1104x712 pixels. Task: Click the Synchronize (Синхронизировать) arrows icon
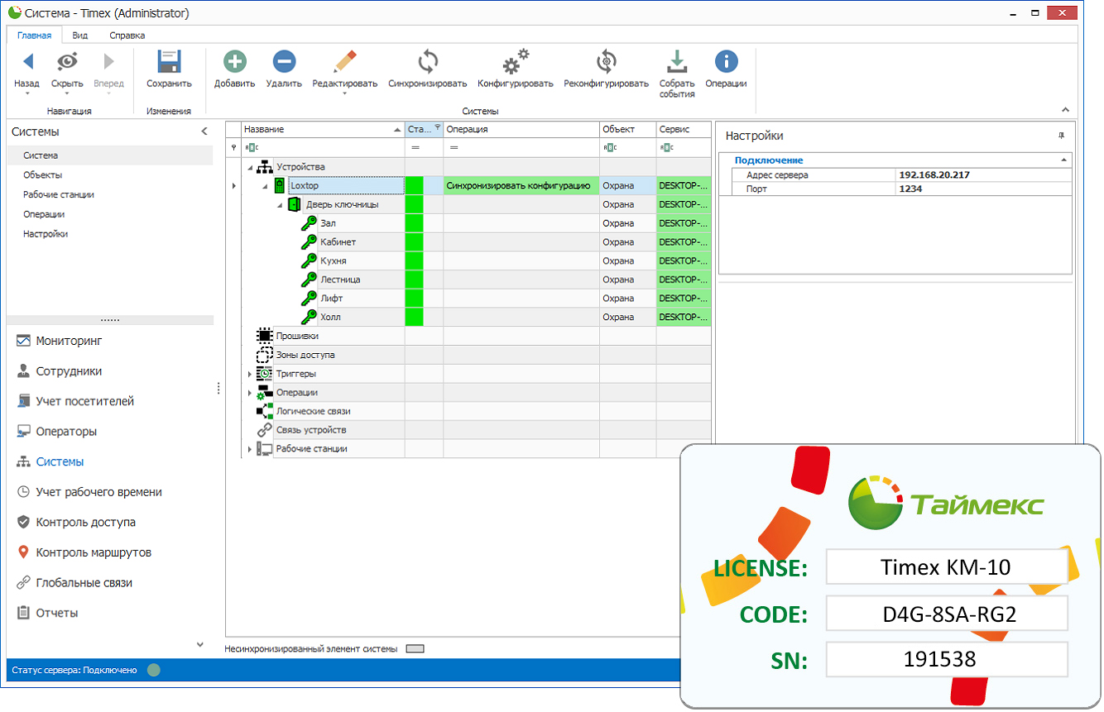click(427, 62)
